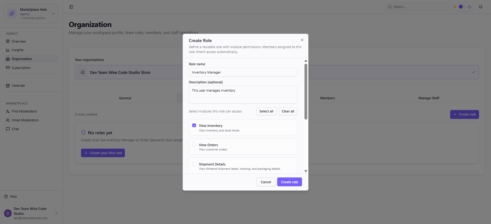Click the user avatar letter D
Viewport: 491px width, 224px height.
[8, 213]
